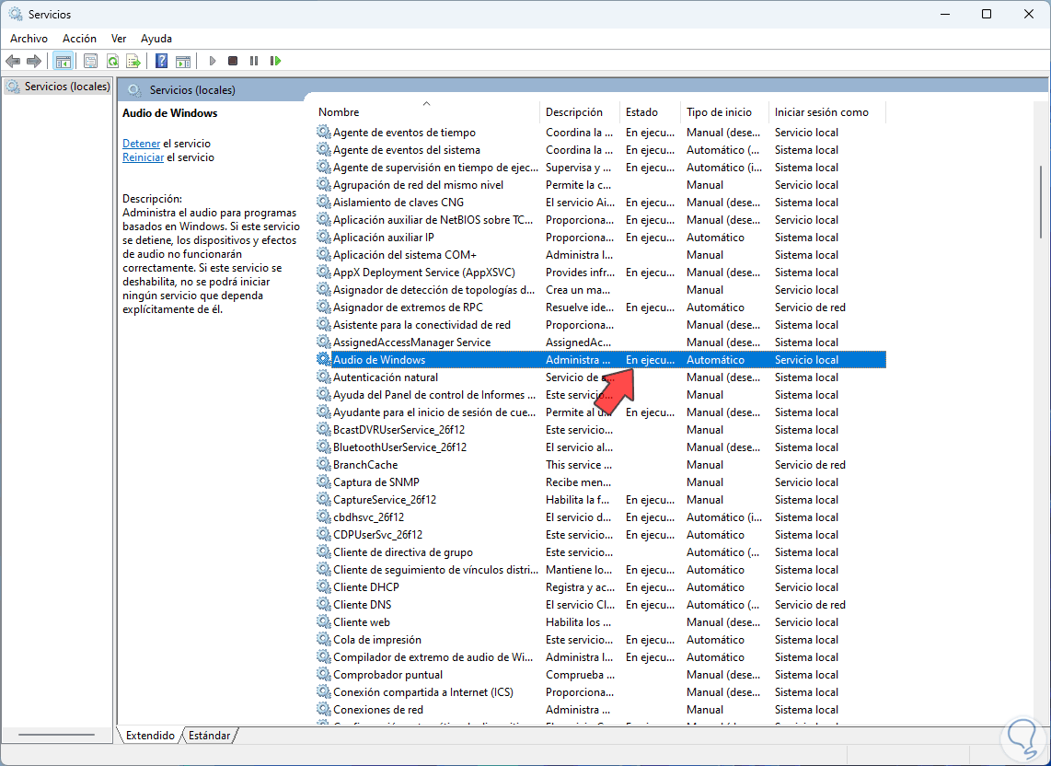Click the Pause service icon
The height and width of the screenshot is (766, 1051).
tap(254, 61)
